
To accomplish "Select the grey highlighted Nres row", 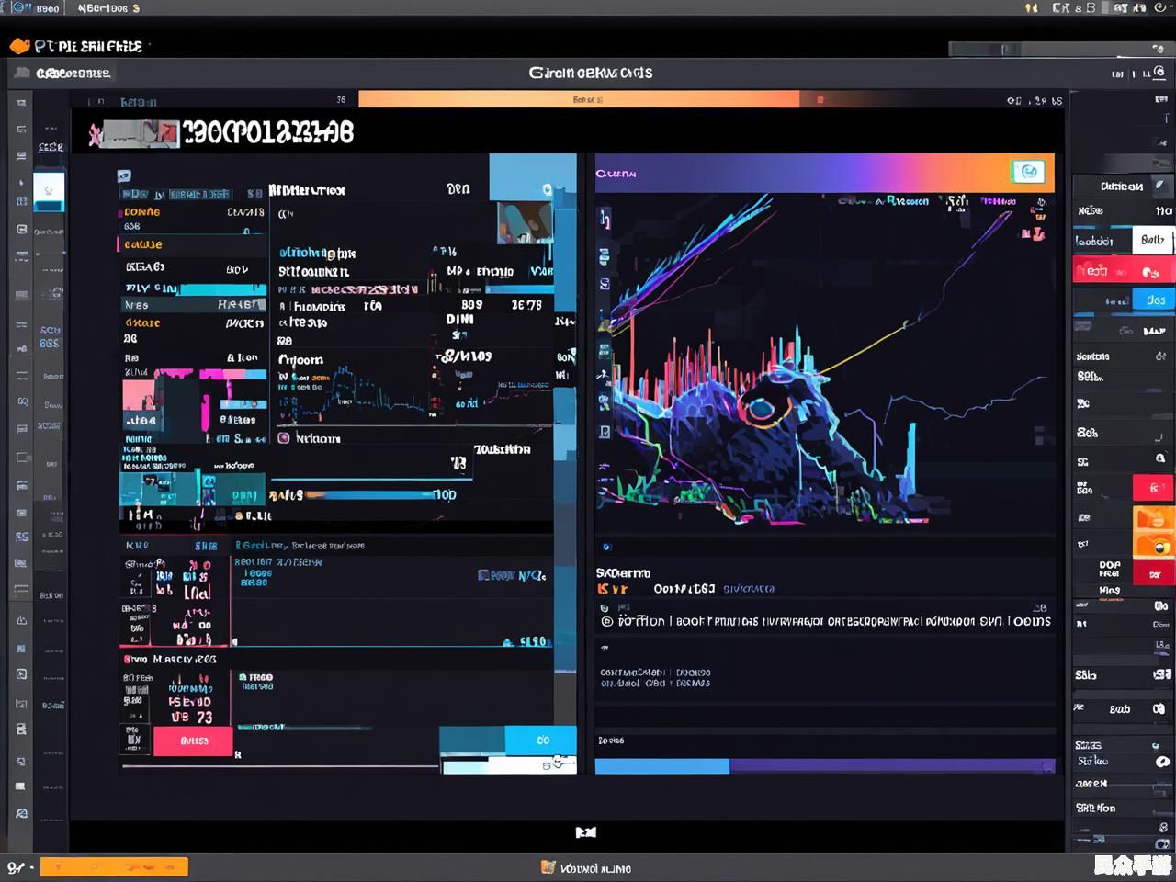I will coord(192,305).
